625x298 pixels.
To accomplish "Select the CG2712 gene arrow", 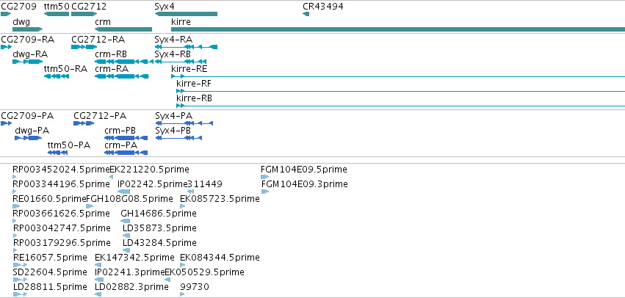I will tap(84, 14).
